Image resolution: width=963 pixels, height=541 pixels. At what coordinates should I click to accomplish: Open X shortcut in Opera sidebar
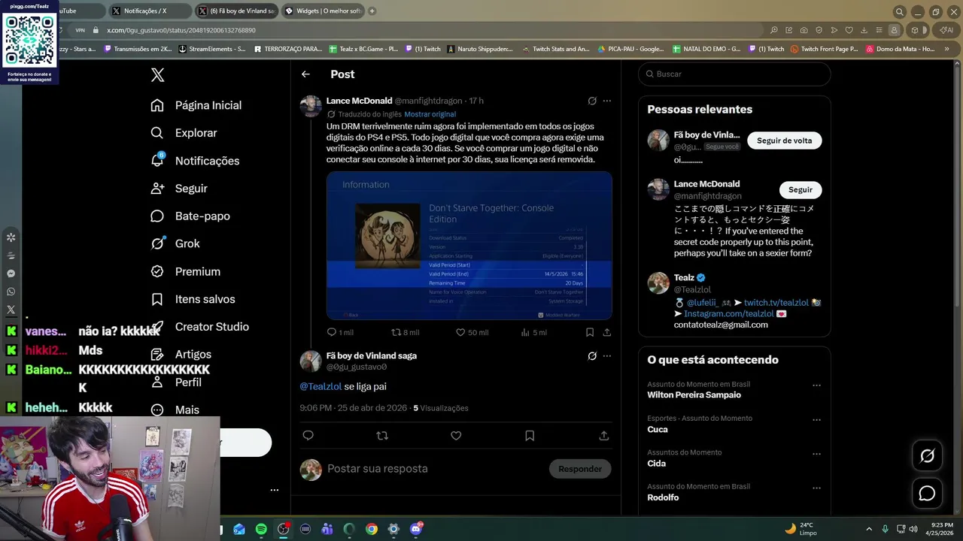tap(11, 310)
